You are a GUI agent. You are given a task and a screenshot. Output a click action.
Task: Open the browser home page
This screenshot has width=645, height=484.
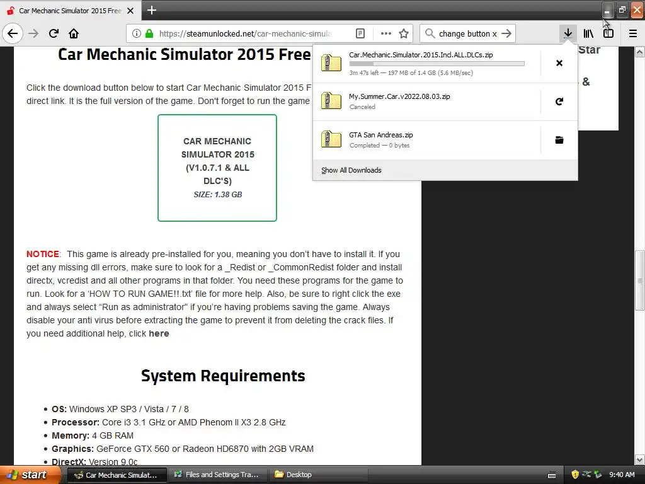(74, 33)
